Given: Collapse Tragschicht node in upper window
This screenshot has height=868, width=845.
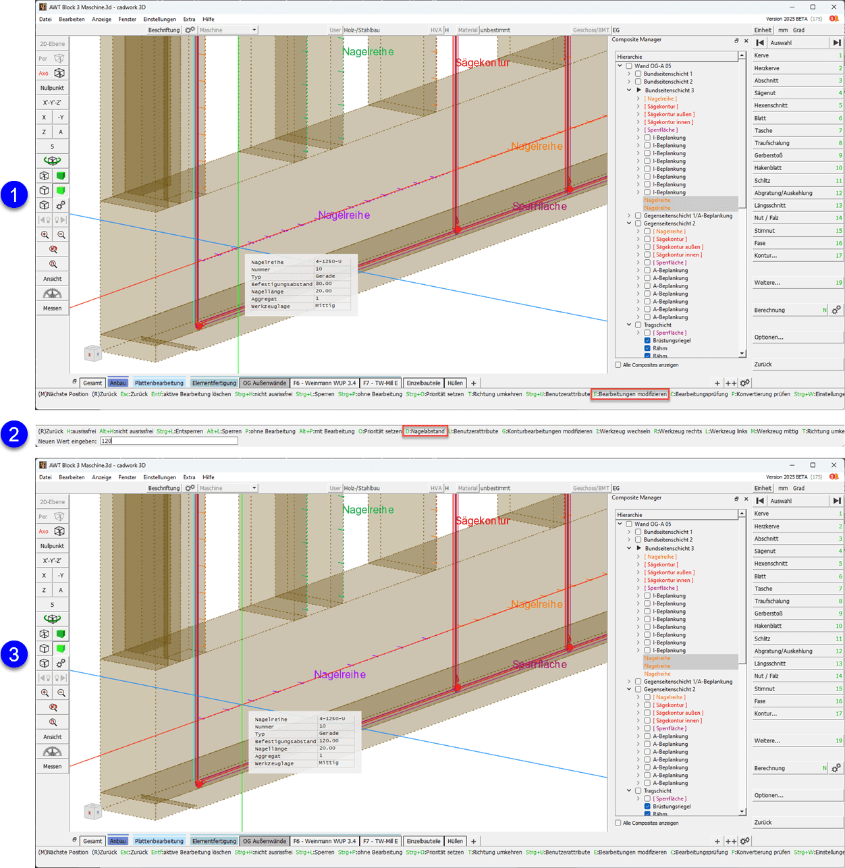Looking at the screenshot, I should [629, 325].
